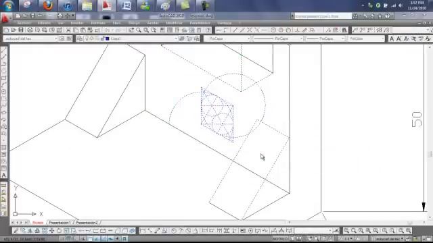Select the Polyline tool in left toolbar
Viewport: 433px width, 243px height.
coord(4,64)
